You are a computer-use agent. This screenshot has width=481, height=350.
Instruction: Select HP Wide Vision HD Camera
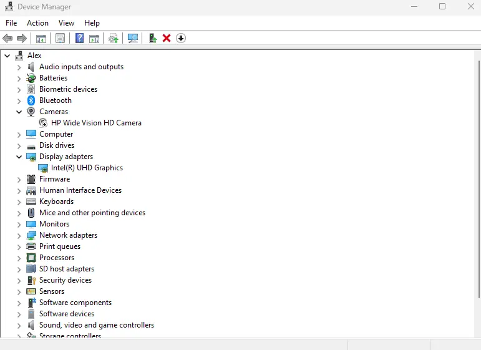[x=96, y=123]
